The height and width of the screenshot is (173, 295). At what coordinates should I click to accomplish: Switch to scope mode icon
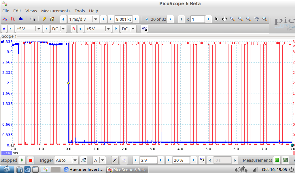(x=5, y=19)
